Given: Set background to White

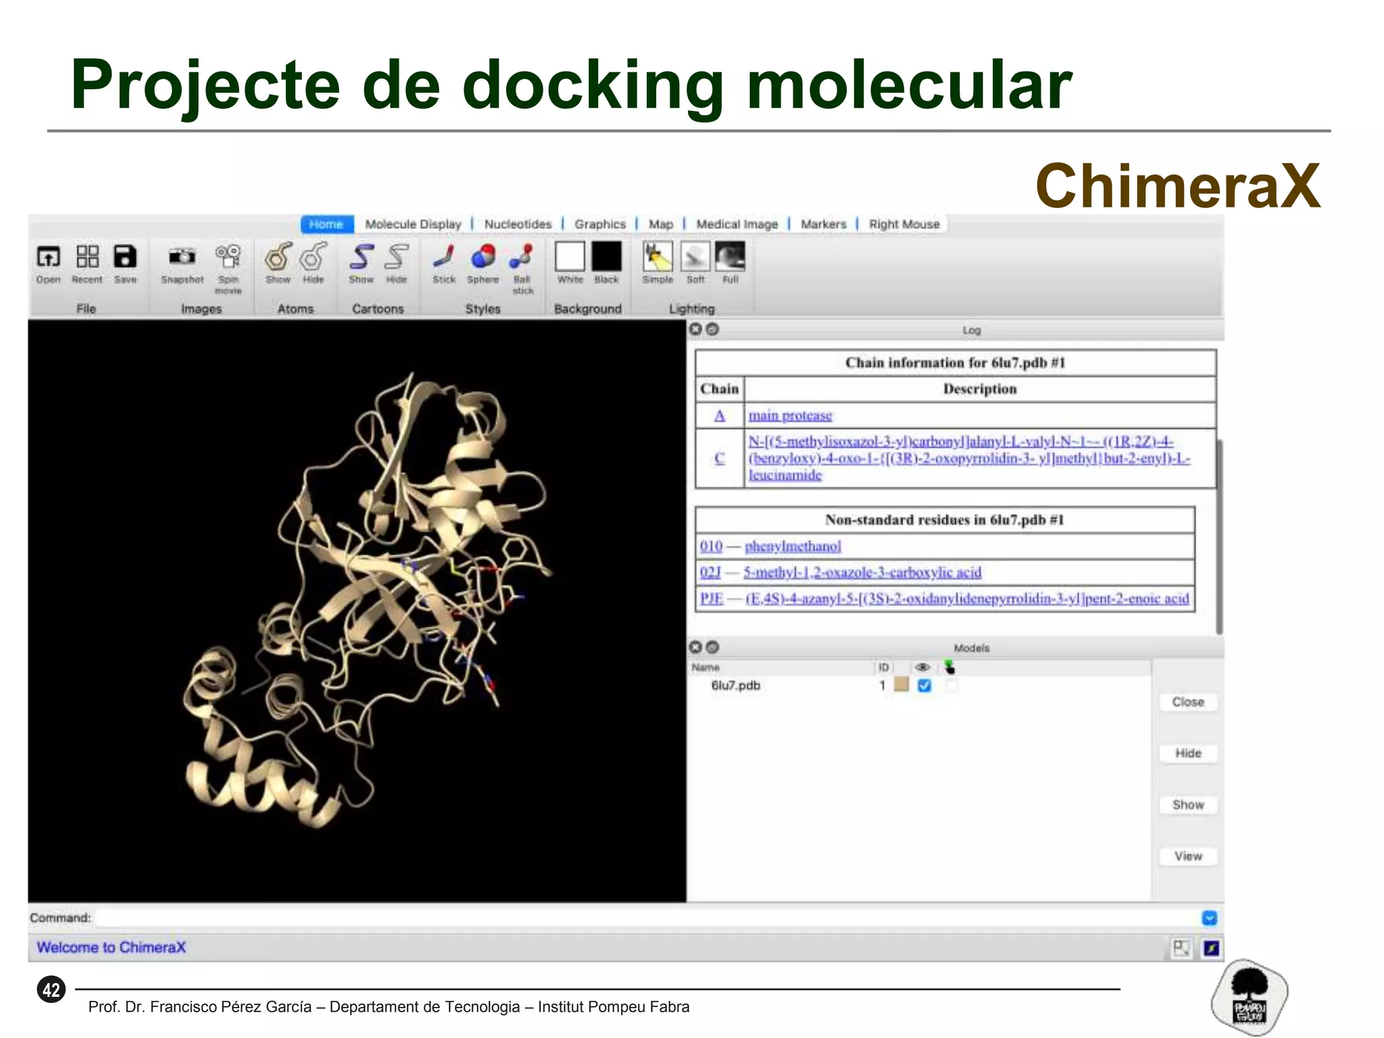Looking at the screenshot, I should pyautogui.click(x=570, y=264).
